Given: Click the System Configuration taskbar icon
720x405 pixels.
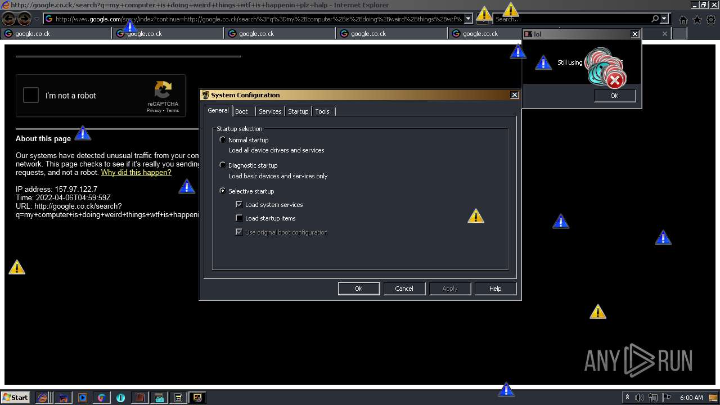Looking at the screenshot, I should pos(197,398).
